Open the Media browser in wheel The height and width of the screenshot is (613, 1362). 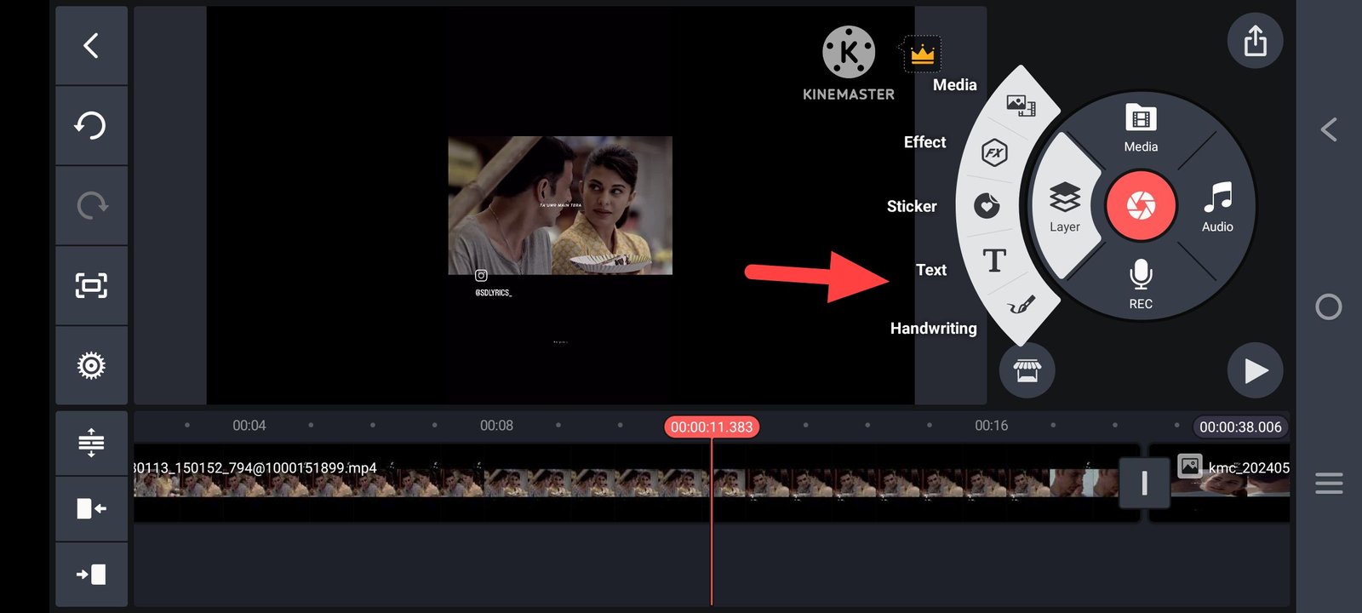(1141, 128)
